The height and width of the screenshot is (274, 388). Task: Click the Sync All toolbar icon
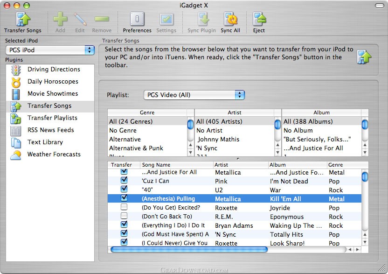[230, 19]
